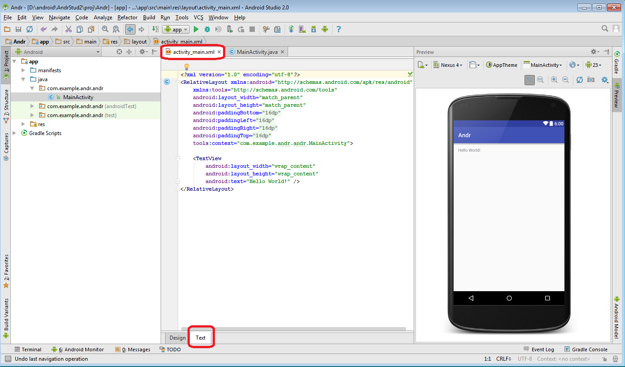Open Android Monitor tool window
Viewport: 625px width, 367px height.
(x=78, y=350)
